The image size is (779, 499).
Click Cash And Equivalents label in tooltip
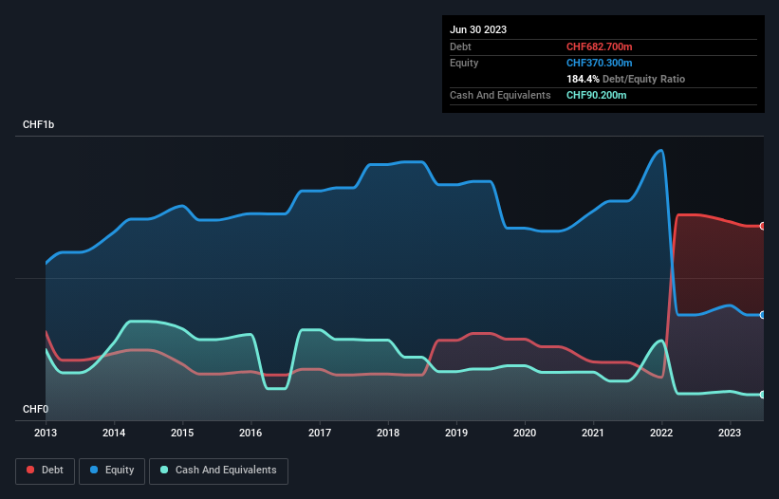(x=500, y=95)
